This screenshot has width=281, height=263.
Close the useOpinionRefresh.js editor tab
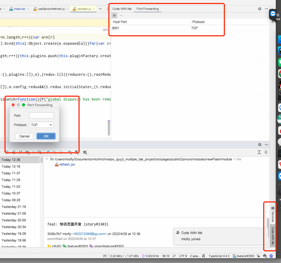point(67,9)
